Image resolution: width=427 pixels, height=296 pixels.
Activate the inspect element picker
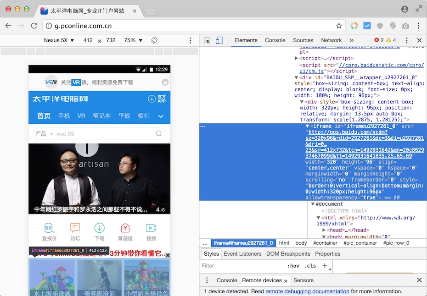point(207,40)
